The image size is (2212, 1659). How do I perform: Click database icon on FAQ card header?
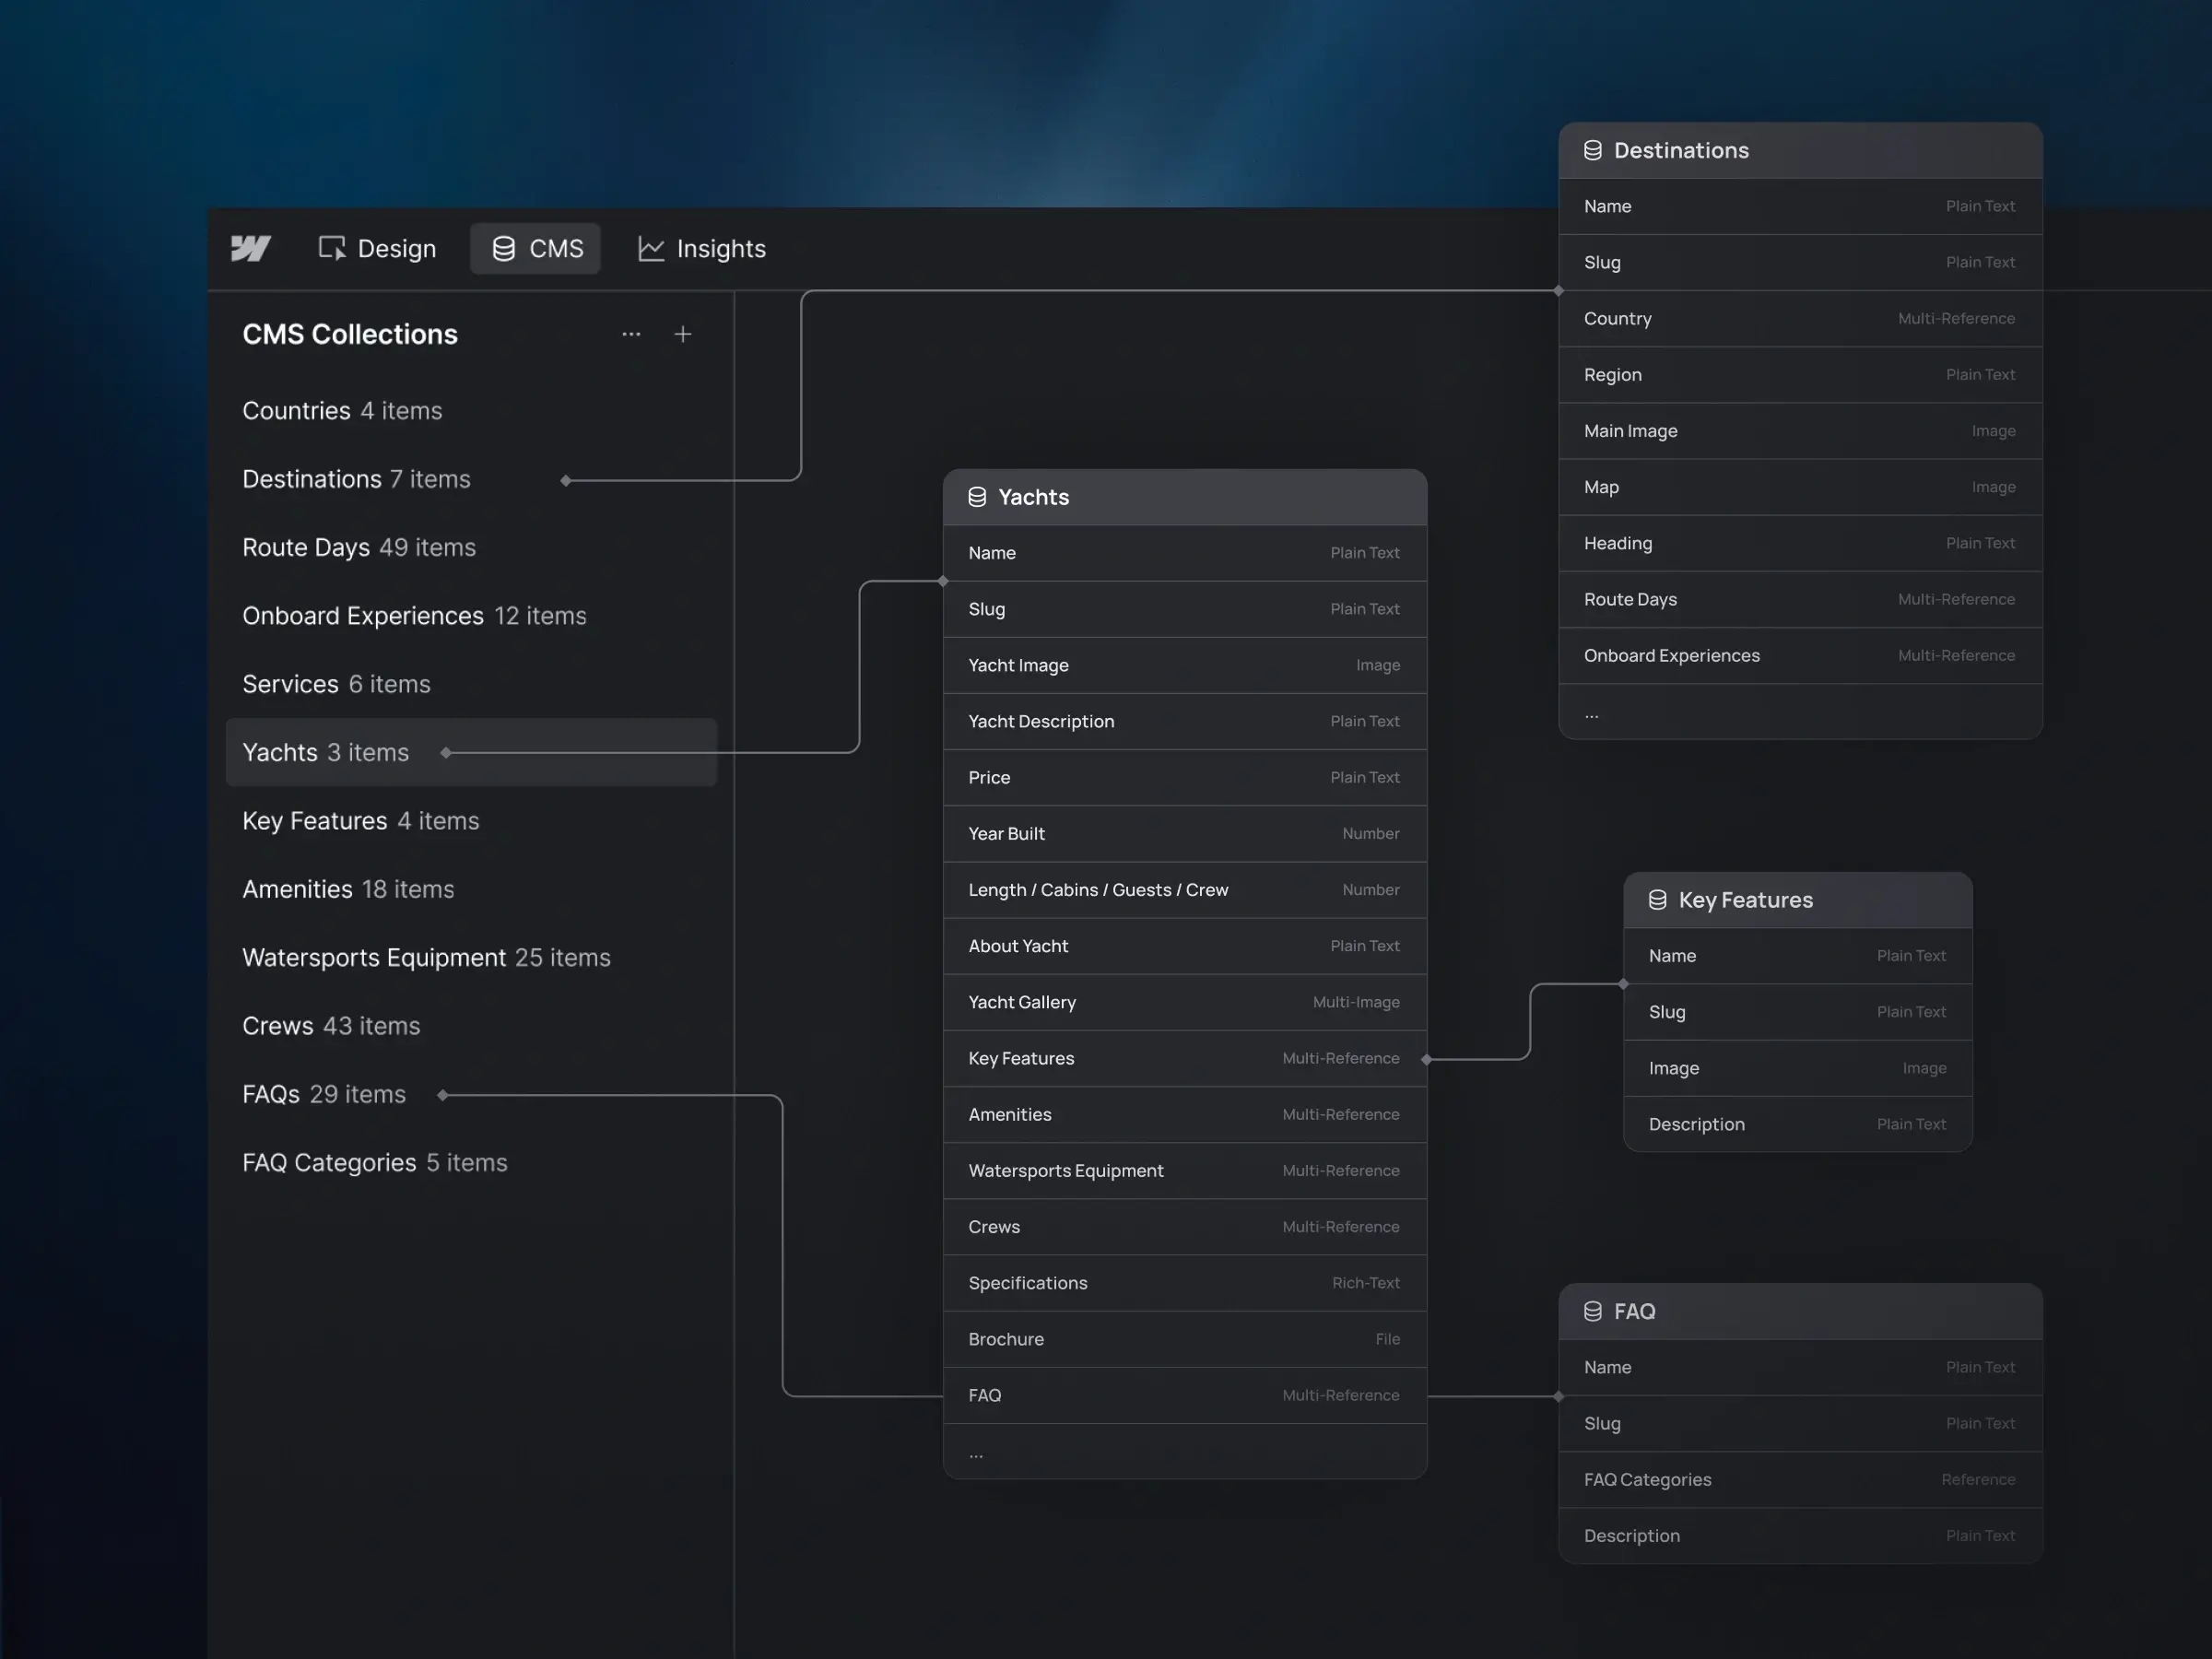[1593, 1311]
